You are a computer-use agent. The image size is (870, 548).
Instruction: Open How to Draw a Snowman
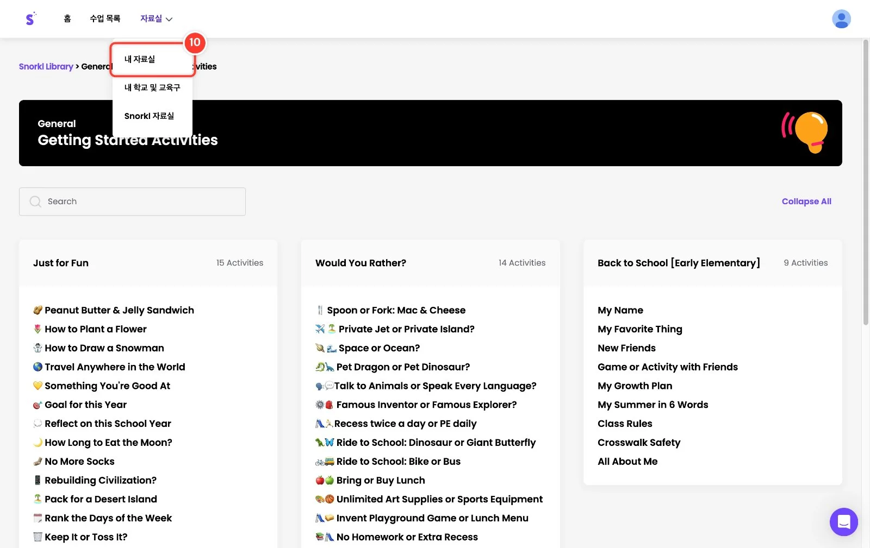click(x=98, y=348)
